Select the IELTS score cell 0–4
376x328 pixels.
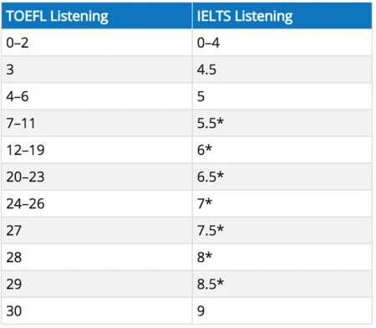tap(282, 42)
